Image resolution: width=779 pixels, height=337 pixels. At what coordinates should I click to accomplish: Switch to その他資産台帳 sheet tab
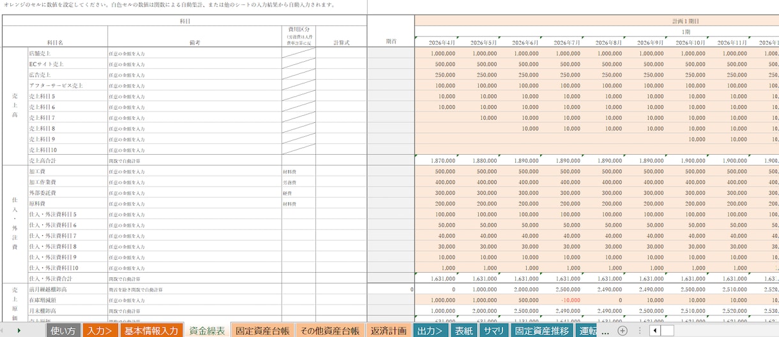[330, 331]
